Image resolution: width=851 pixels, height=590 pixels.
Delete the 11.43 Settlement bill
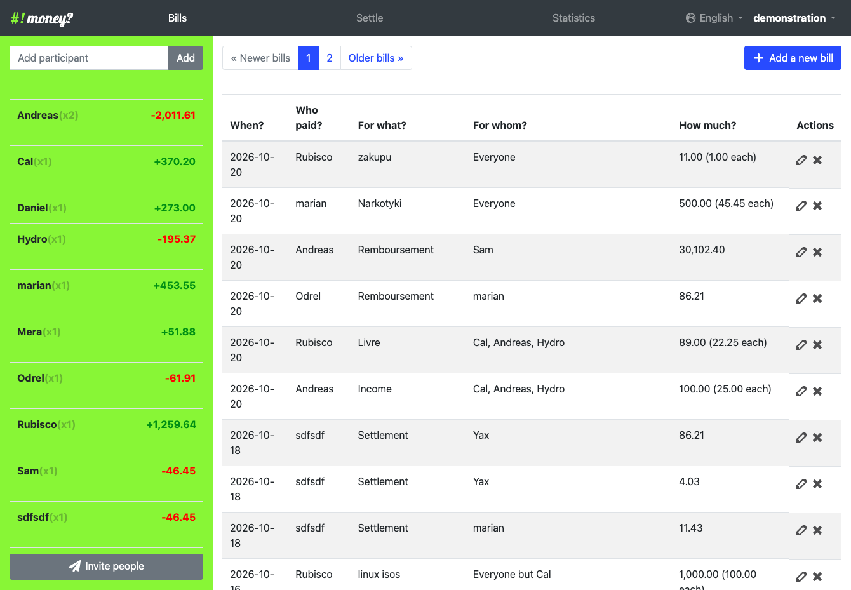point(817,530)
